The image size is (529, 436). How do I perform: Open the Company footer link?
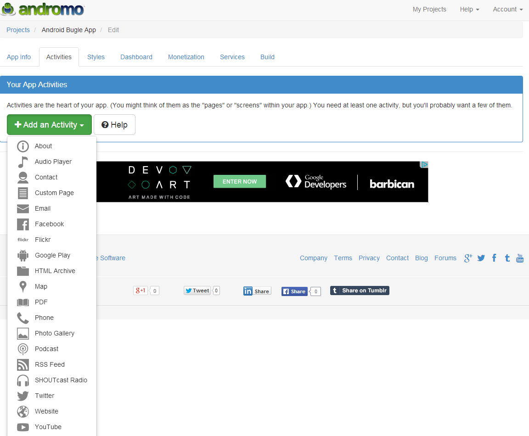point(314,258)
